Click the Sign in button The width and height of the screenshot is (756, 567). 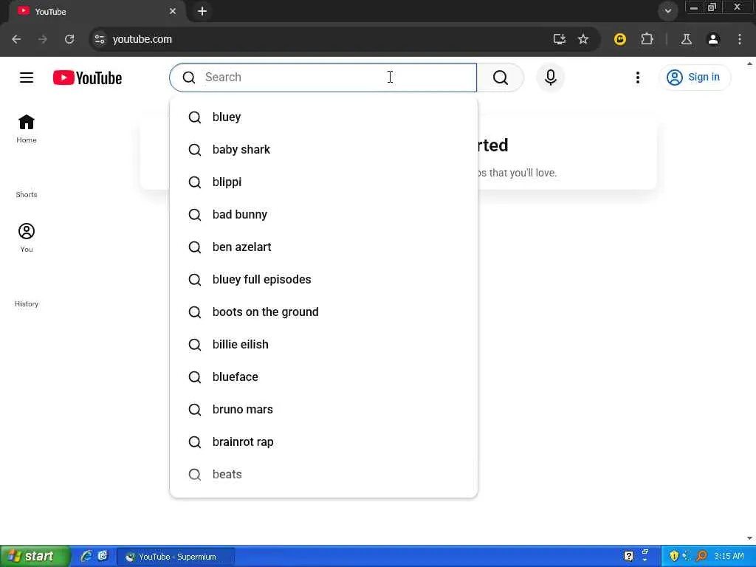(694, 77)
